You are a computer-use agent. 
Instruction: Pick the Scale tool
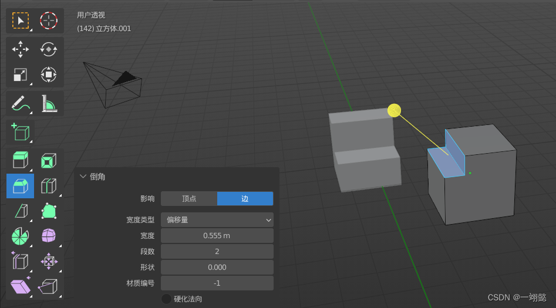click(20, 75)
